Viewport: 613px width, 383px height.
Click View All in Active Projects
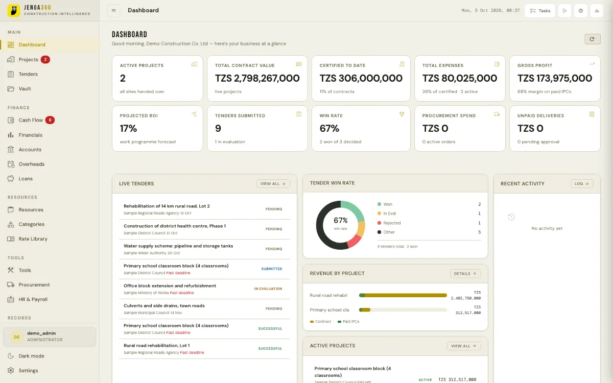pyautogui.click(x=463, y=346)
